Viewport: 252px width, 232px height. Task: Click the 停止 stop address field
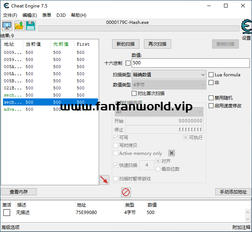(x=165, y=130)
